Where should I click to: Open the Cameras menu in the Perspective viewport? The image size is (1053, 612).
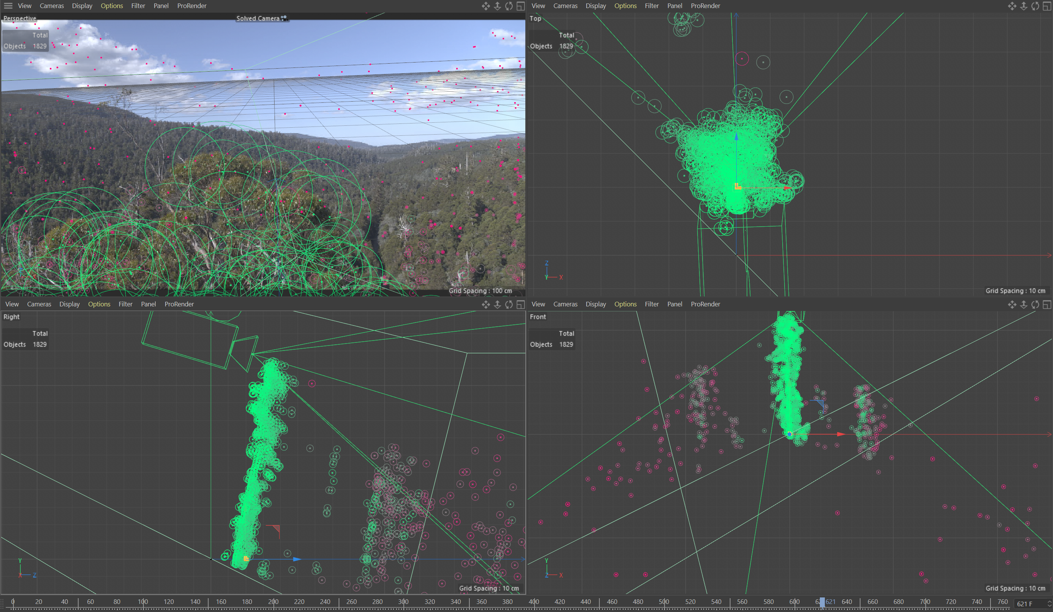(x=52, y=6)
